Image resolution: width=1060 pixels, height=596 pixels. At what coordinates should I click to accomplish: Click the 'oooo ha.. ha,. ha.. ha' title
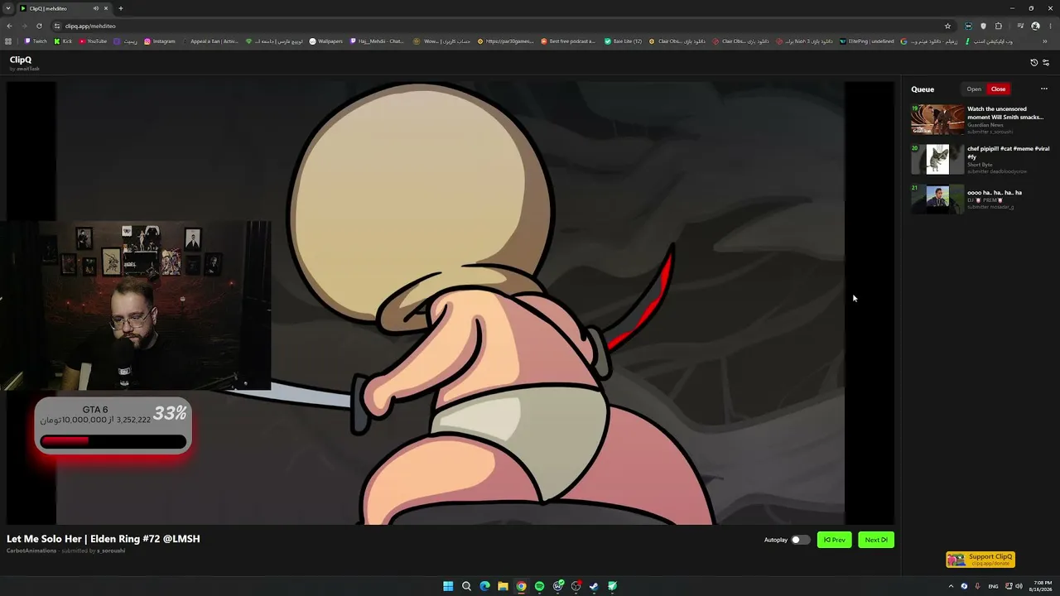(995, 192)
